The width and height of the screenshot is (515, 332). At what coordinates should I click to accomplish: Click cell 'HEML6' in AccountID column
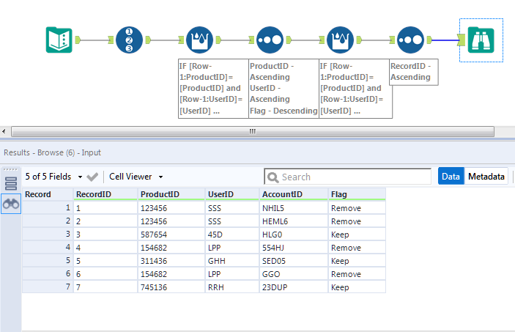[294, 221]
